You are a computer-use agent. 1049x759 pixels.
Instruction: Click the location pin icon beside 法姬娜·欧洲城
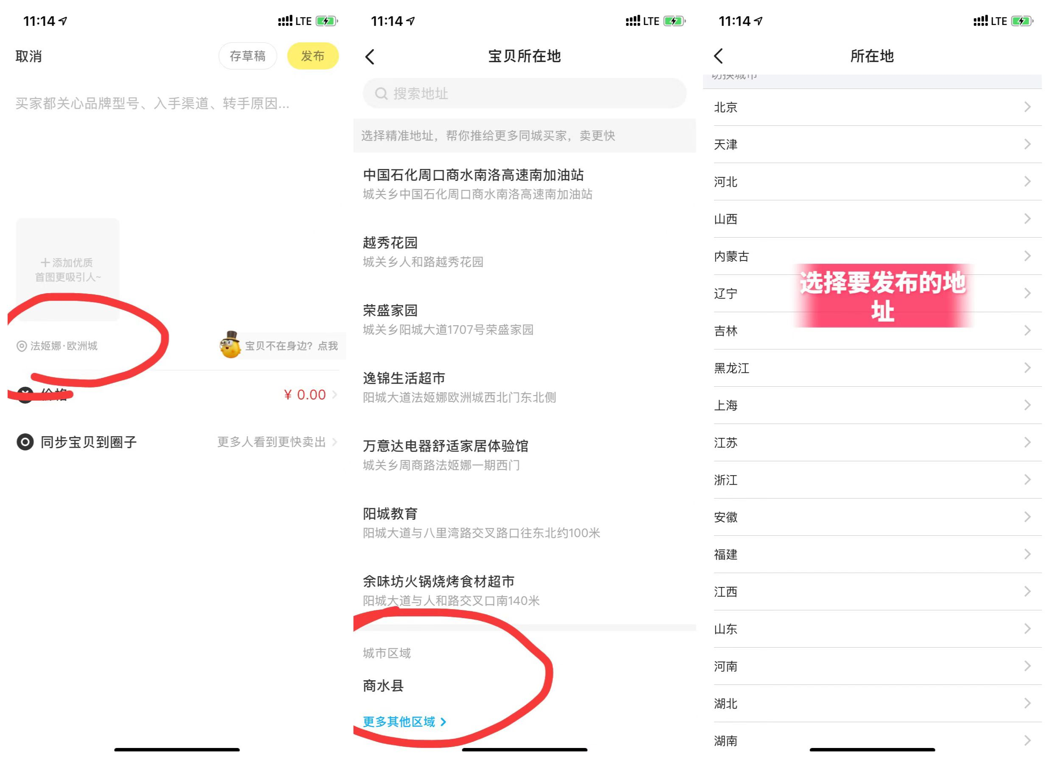pos(22,346)
